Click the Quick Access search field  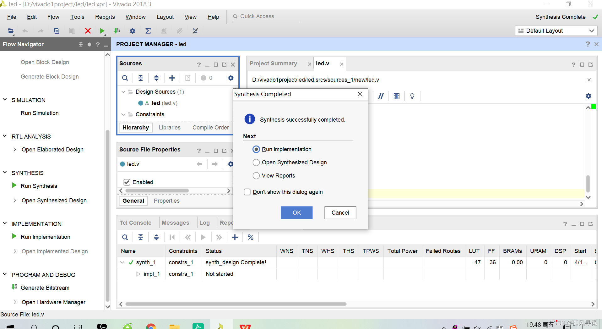266,16
